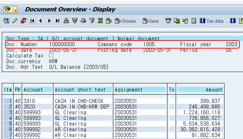Click the layout icon left of Choose

pos(109,21)
